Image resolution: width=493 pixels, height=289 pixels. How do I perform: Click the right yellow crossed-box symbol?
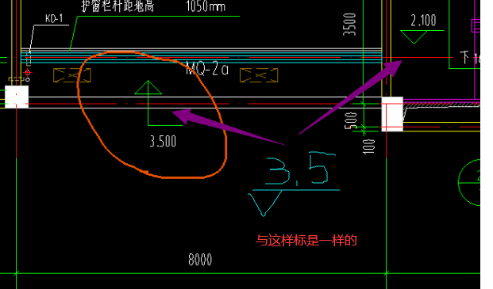[259, 75]
